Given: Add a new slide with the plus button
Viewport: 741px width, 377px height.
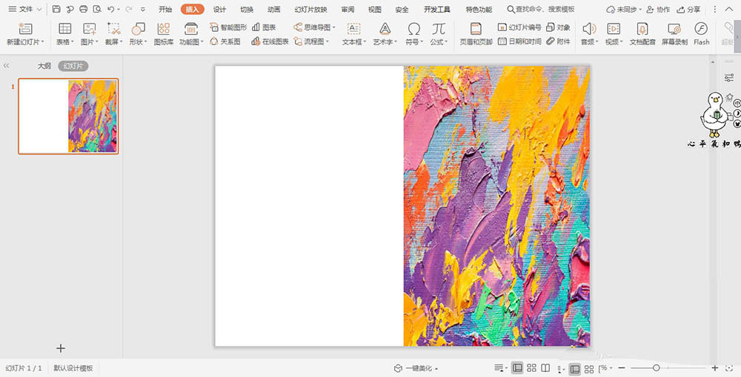Looking at the screenshot, I should (x=61, y=348).
